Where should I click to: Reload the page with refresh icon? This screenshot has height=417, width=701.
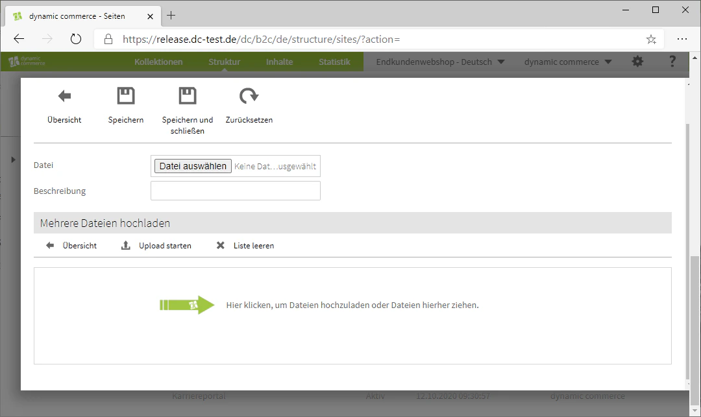pos(76,39)
